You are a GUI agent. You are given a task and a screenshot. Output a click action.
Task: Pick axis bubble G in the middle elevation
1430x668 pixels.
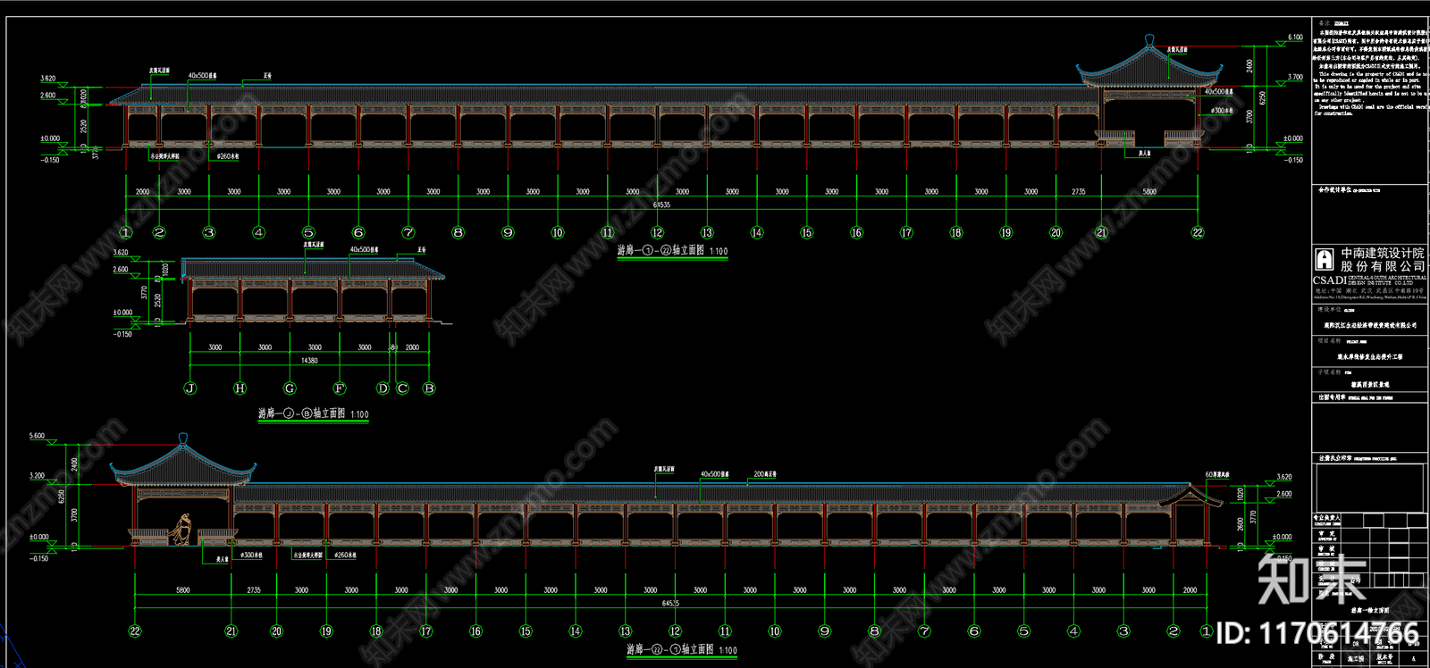point(290,388)
